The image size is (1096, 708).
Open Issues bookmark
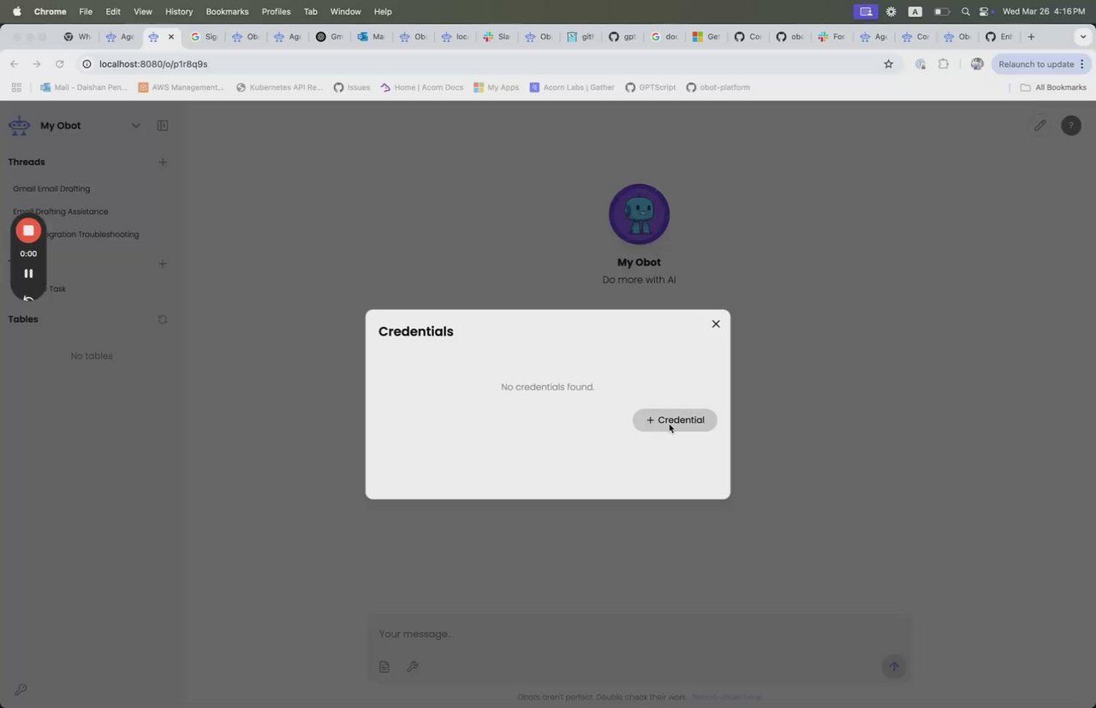(352, 87)
